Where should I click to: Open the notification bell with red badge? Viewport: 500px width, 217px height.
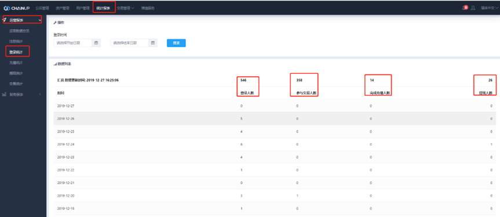click(x=465, y=8)
